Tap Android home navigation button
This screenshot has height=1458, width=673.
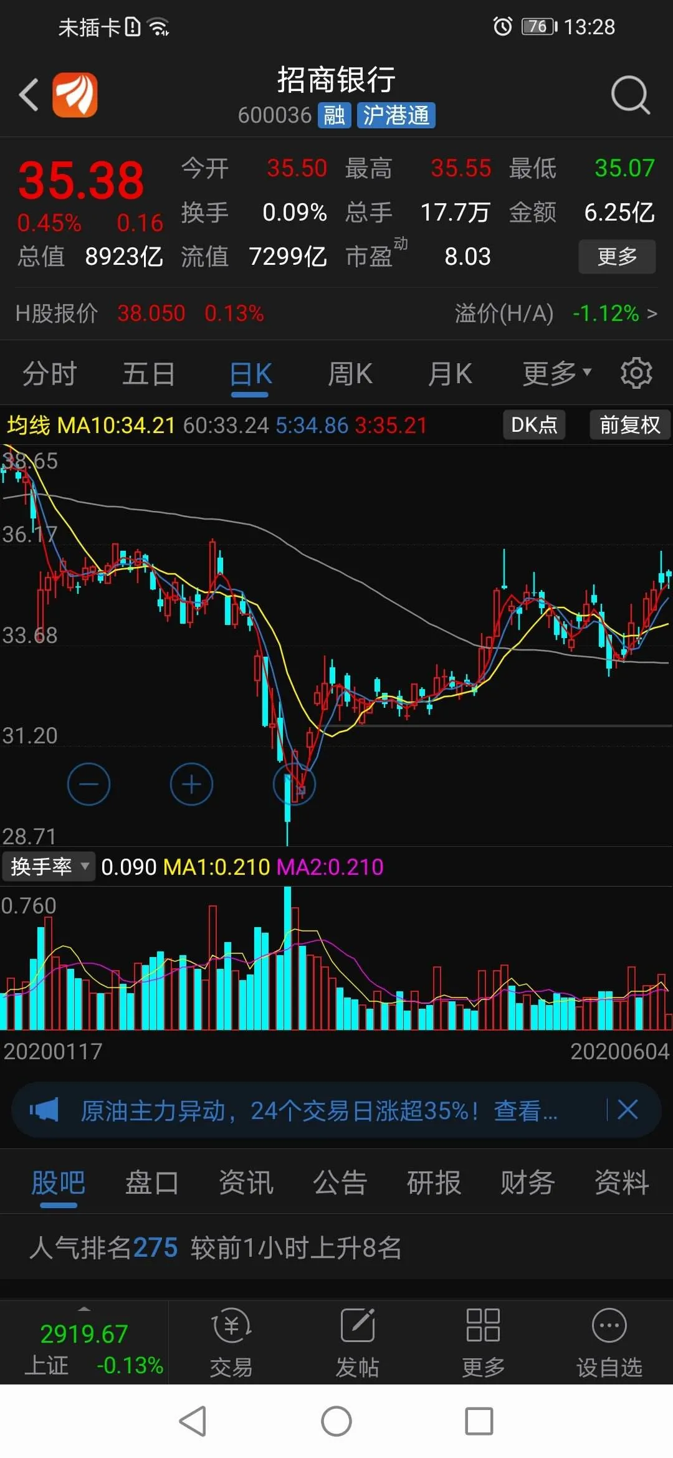tap(336, 1421)
